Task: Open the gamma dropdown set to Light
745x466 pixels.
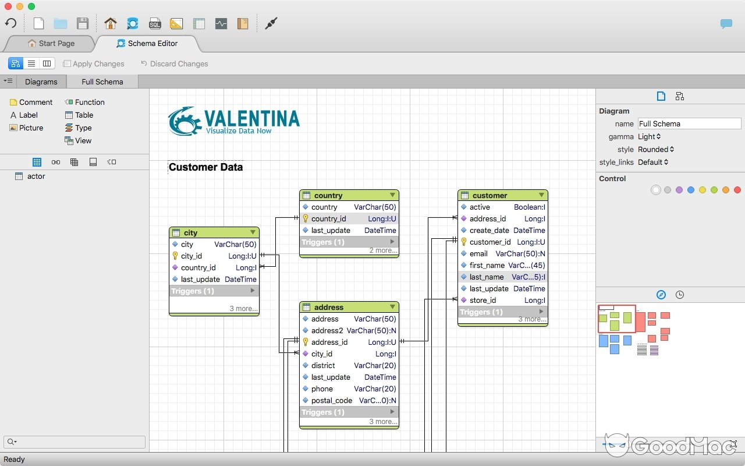Action: click(650, 136)
